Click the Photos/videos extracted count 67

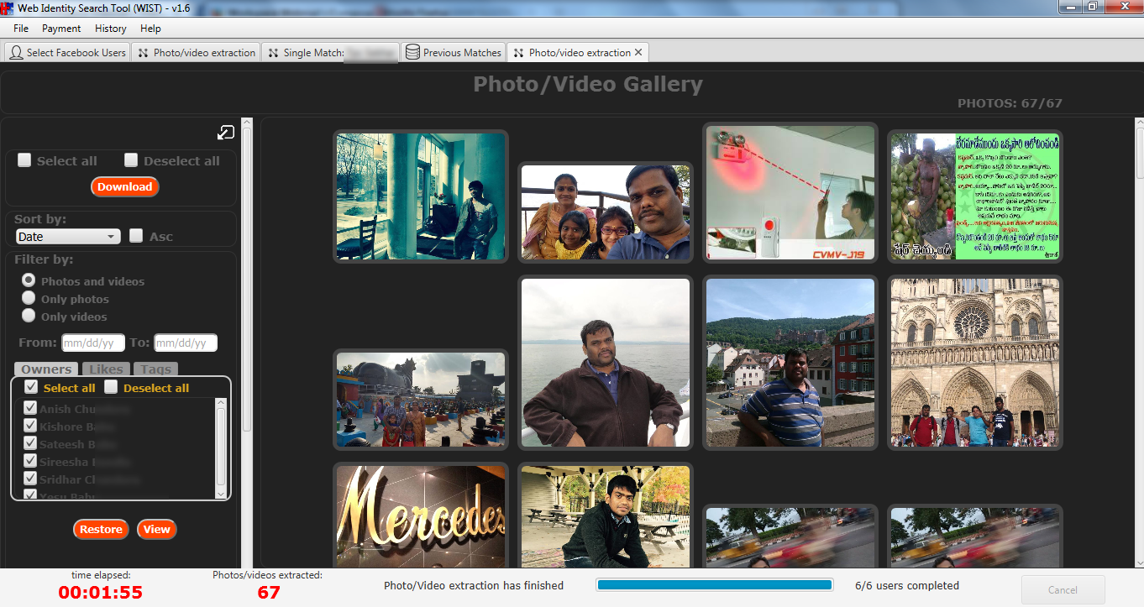click(x=269, y=593)
